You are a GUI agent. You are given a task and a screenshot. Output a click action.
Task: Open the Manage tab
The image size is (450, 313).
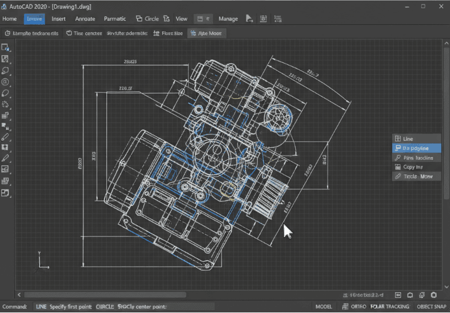pos(228,19)
